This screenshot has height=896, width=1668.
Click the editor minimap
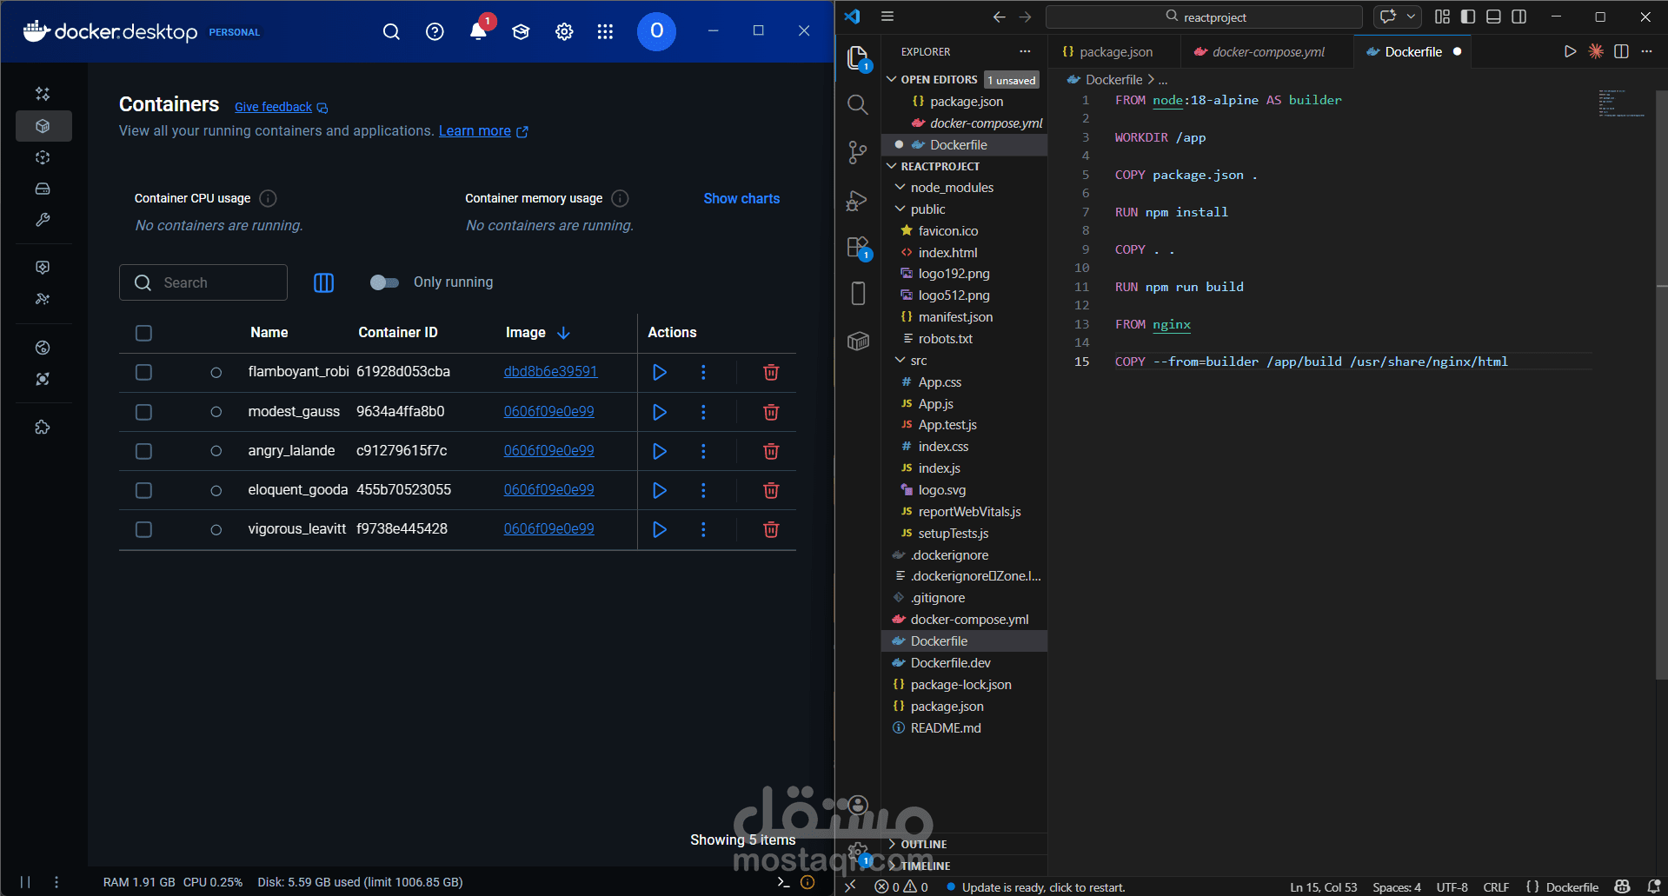1622,103
